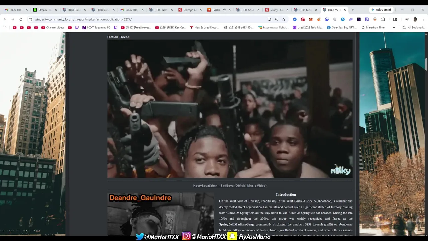Viewport: 428px width, 241px height.
Task: Open the zoom magnifier in address bar
Action: point(276,19)
